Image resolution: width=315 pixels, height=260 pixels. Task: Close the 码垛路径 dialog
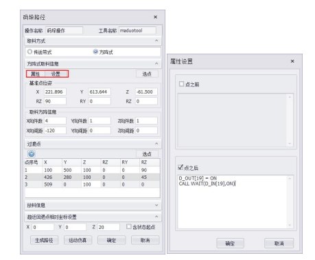[156, 17]
